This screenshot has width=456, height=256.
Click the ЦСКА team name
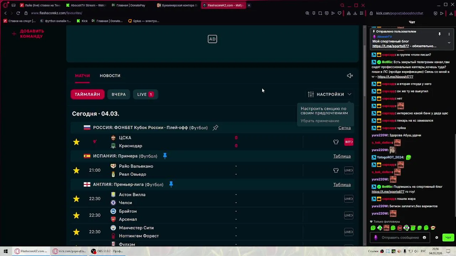click(125, 138)
